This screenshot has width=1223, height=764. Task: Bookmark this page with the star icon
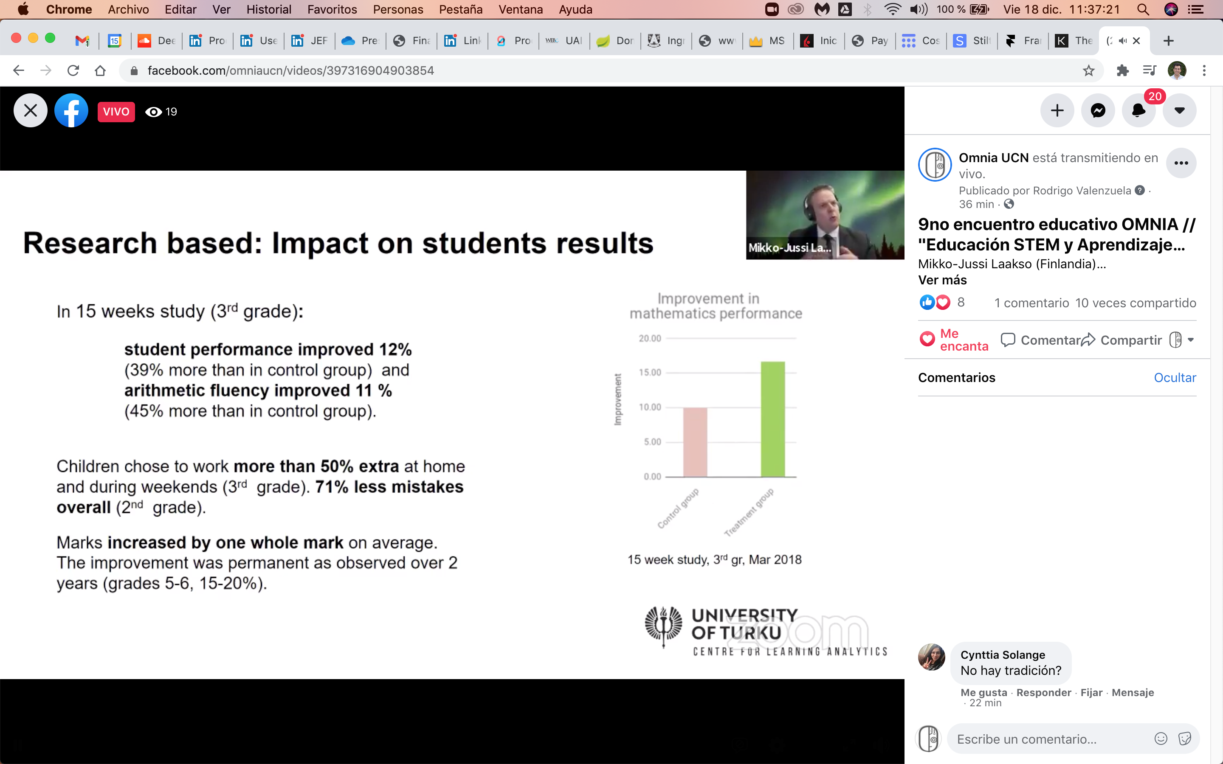[x=1088, y=71]
